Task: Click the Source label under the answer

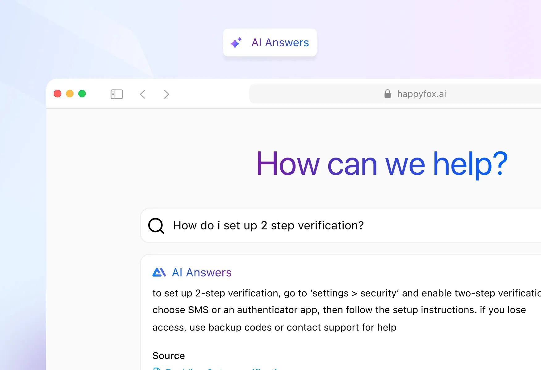Action: tap(169, 356)
